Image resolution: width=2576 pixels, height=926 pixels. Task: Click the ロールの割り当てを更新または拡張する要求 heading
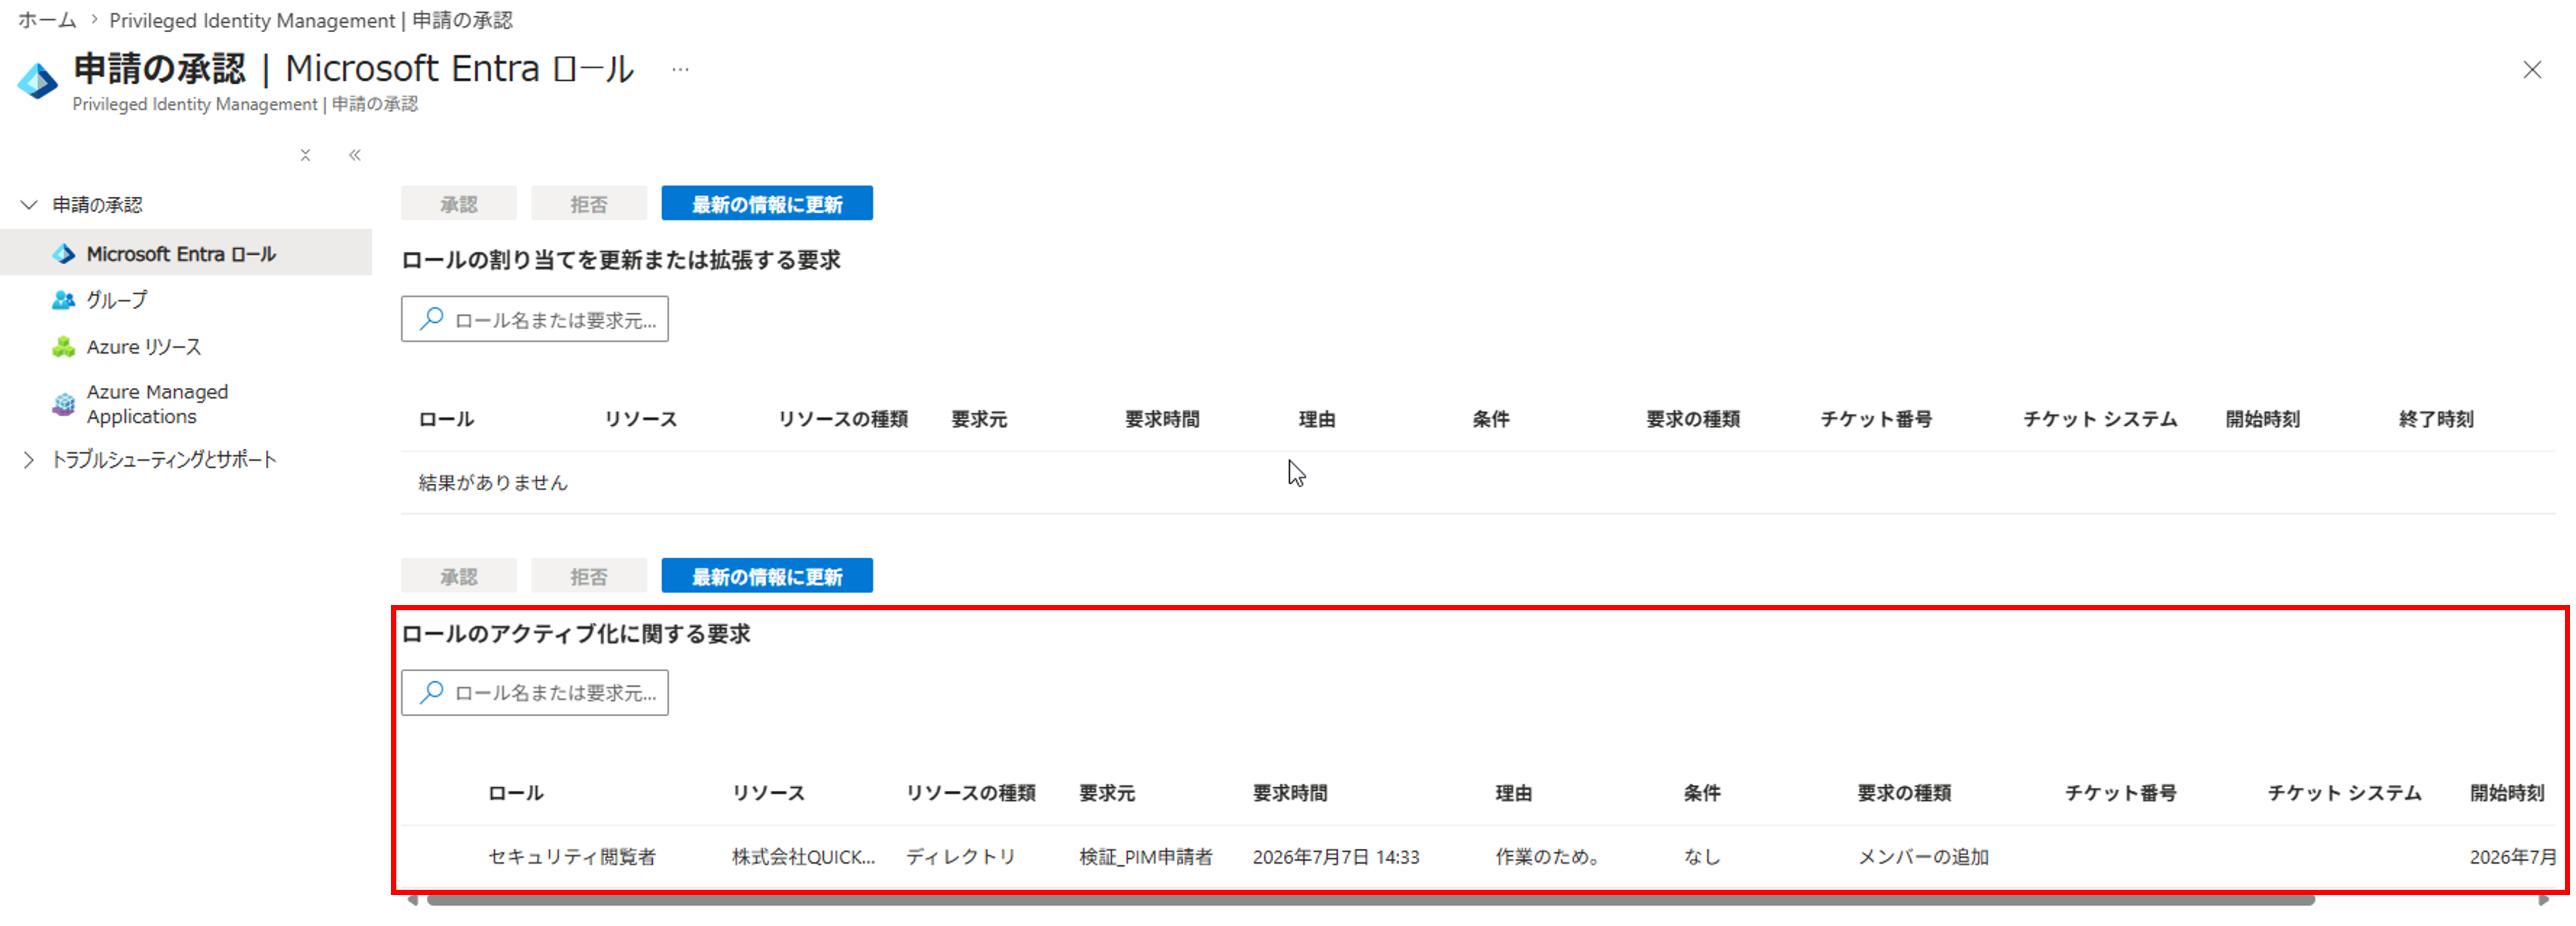point(620,260)
